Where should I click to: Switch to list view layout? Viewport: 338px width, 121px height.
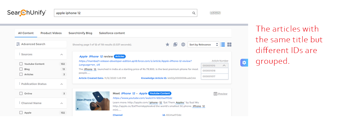(223, 45)
